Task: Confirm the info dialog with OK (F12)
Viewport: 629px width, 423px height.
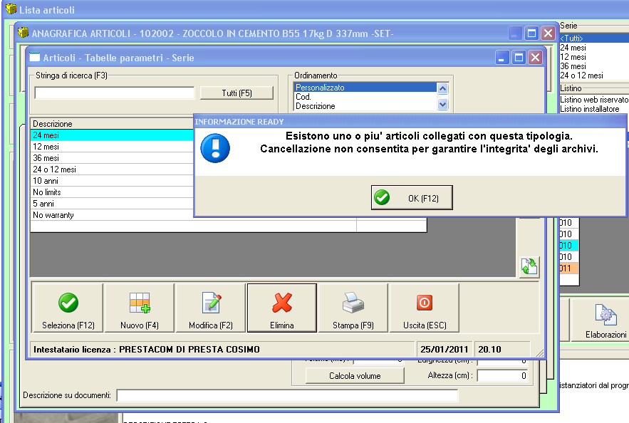Action: (x=412, y=198)
